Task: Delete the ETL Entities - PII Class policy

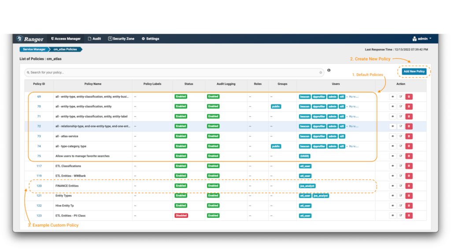Action: click(409, 216)
